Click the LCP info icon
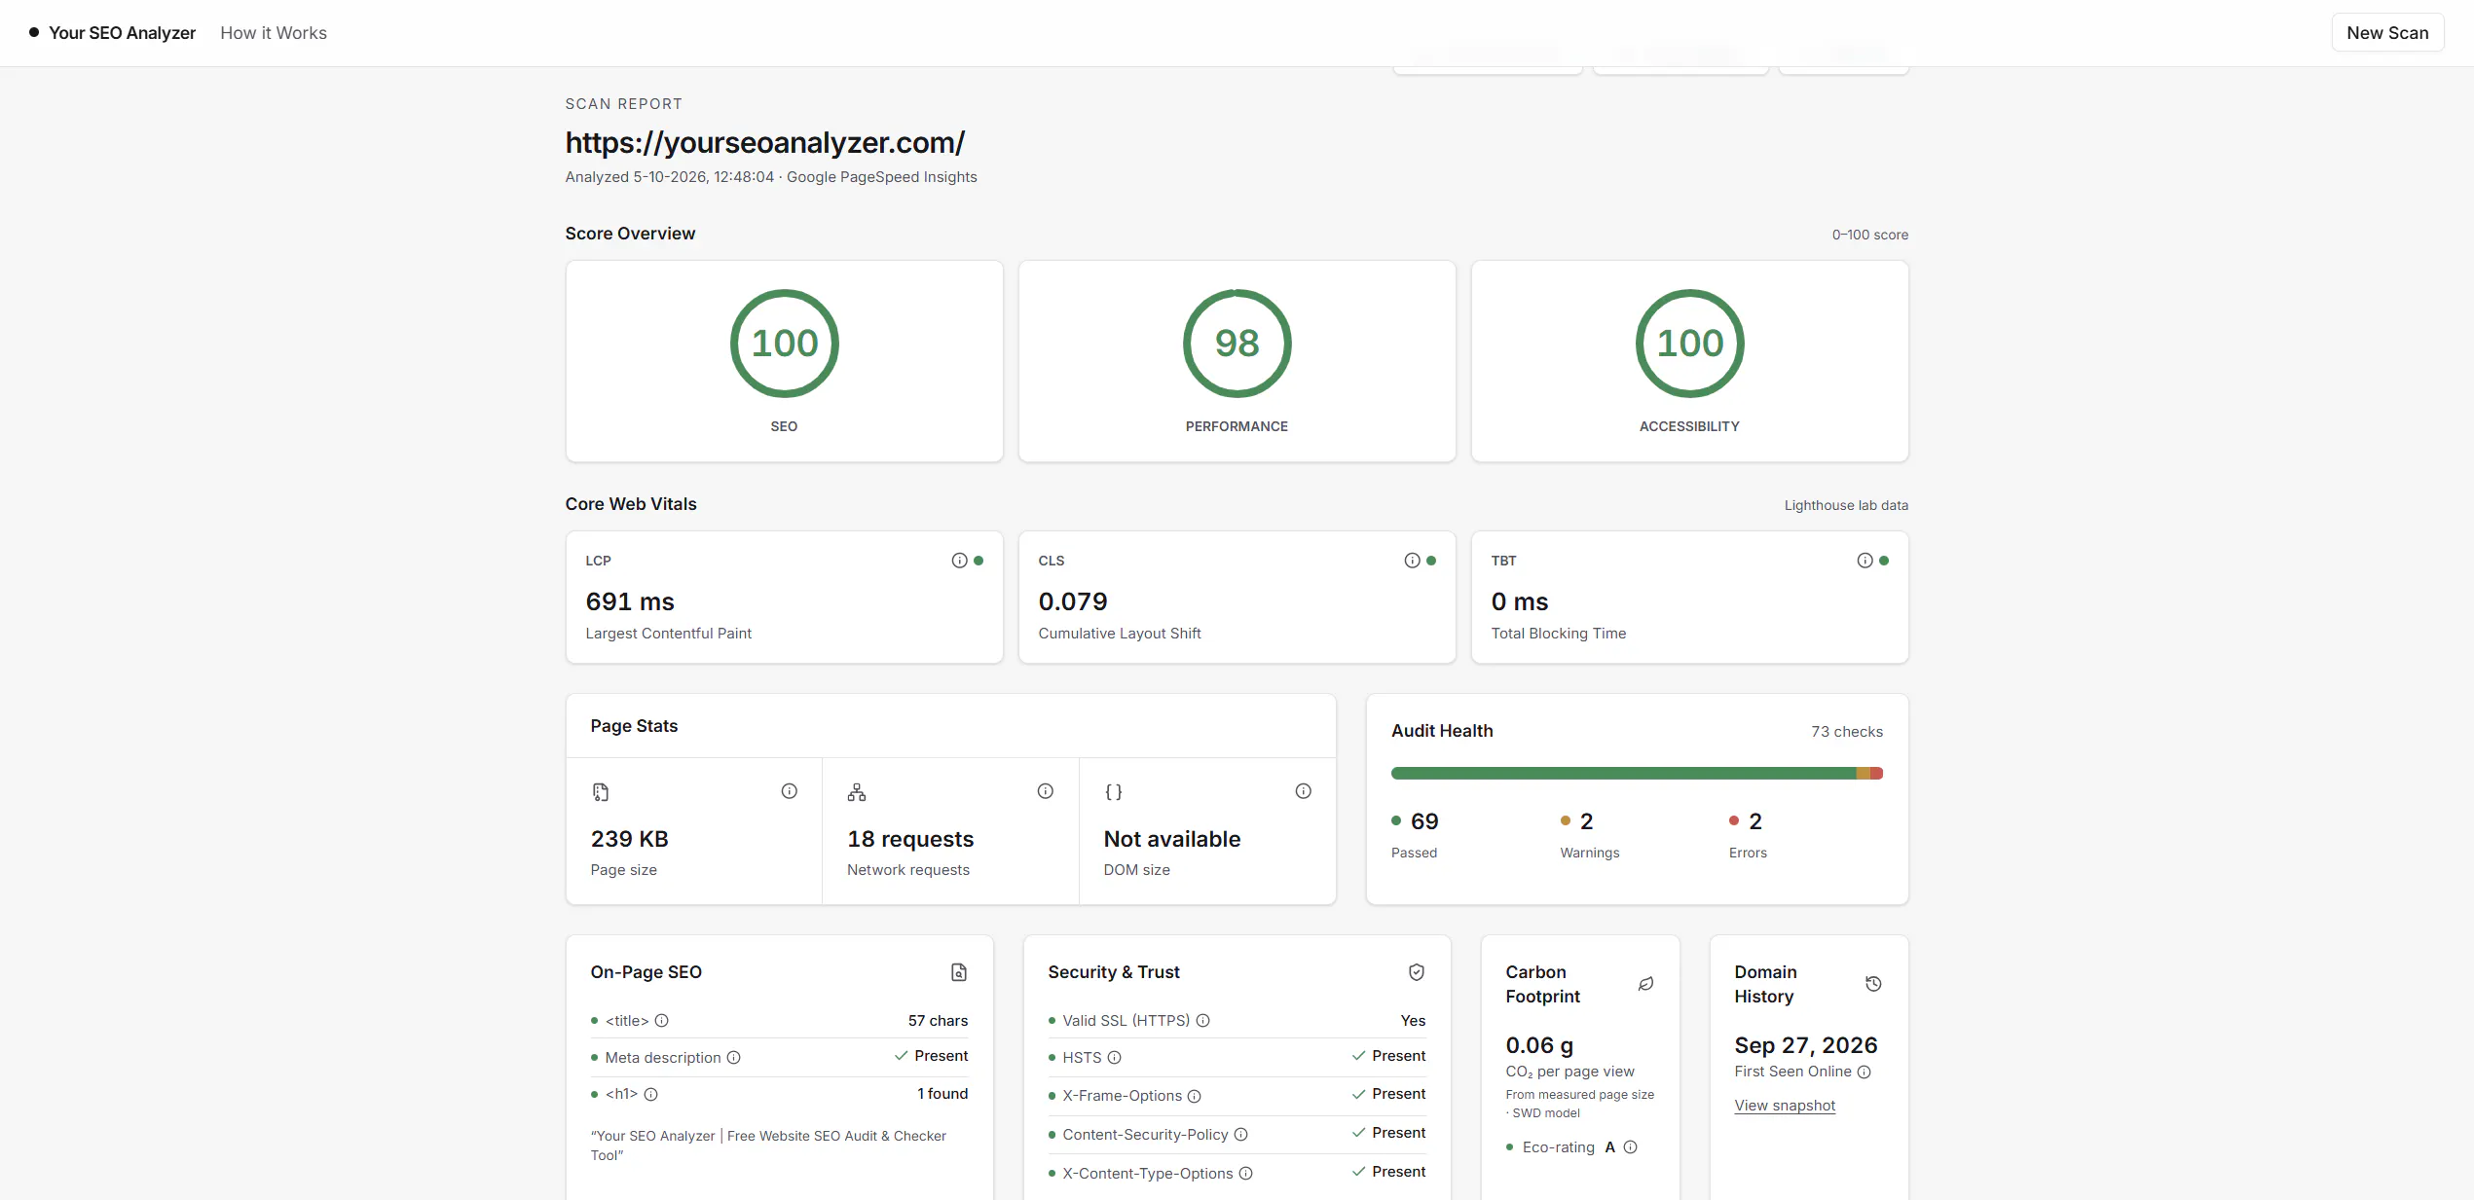This screenshot has height=1200, width=2474. [x=959, y=561]
